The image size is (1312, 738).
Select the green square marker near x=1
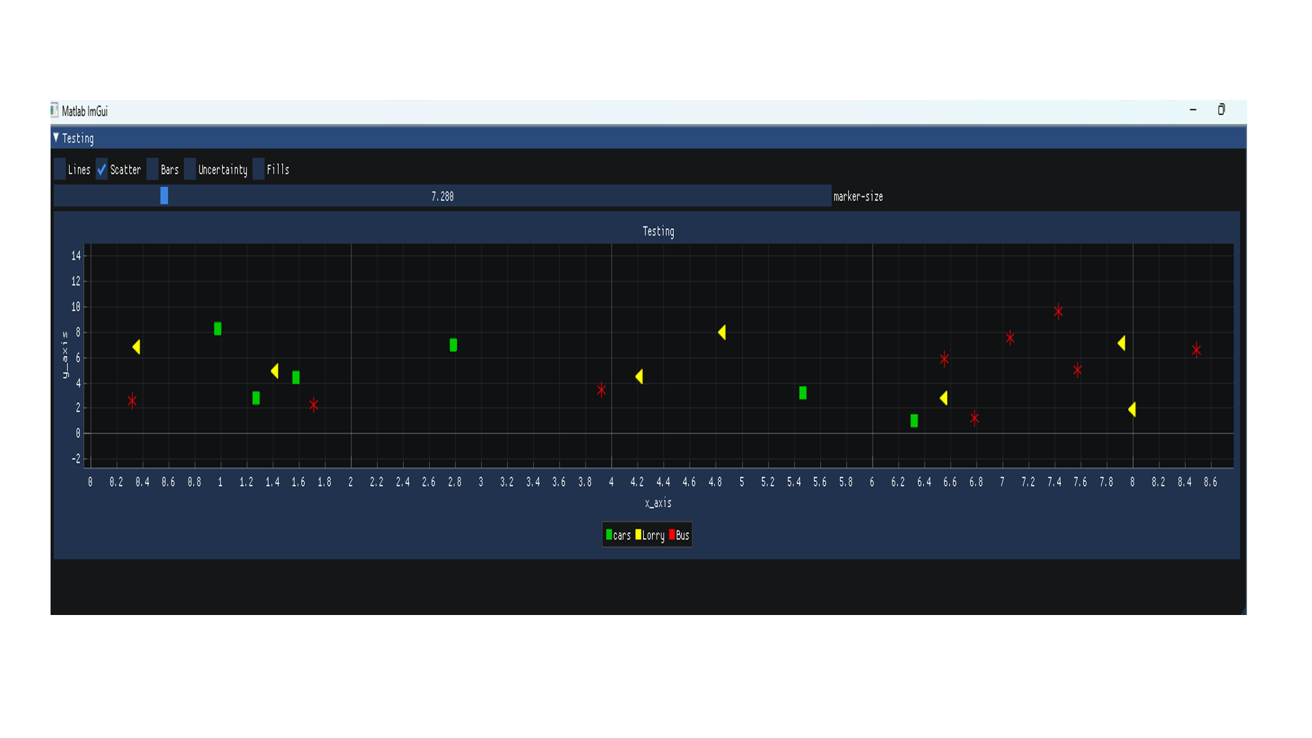coord(217,329)
